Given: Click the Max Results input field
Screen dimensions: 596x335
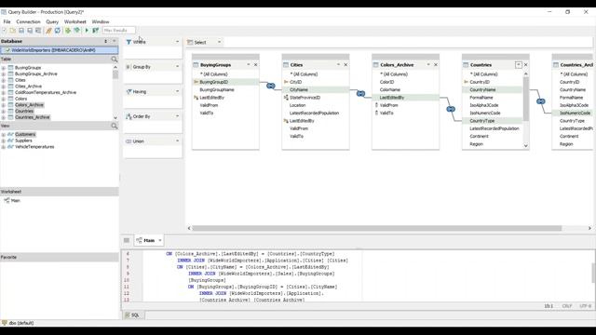Looking at the screenshot, I should point(118,31).
